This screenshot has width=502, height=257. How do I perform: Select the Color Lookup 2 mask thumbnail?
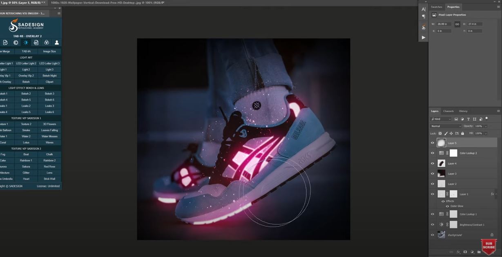tap(453, 153)
